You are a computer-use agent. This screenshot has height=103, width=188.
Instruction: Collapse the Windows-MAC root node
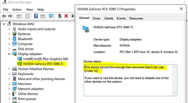coord(4,24)
